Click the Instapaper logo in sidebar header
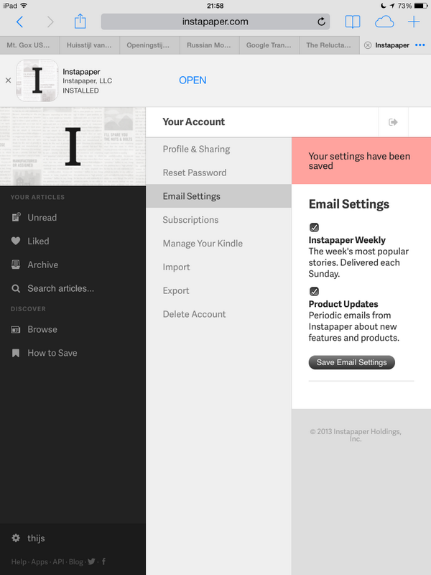This screenshot has height=575, width=431. 73,147
